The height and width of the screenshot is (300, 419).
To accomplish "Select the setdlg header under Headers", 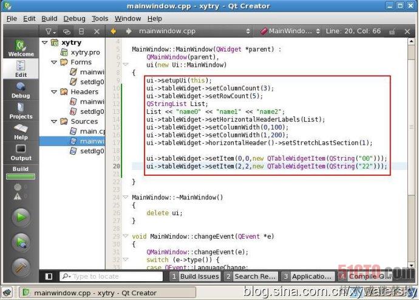I will click(x=87, y=112).
